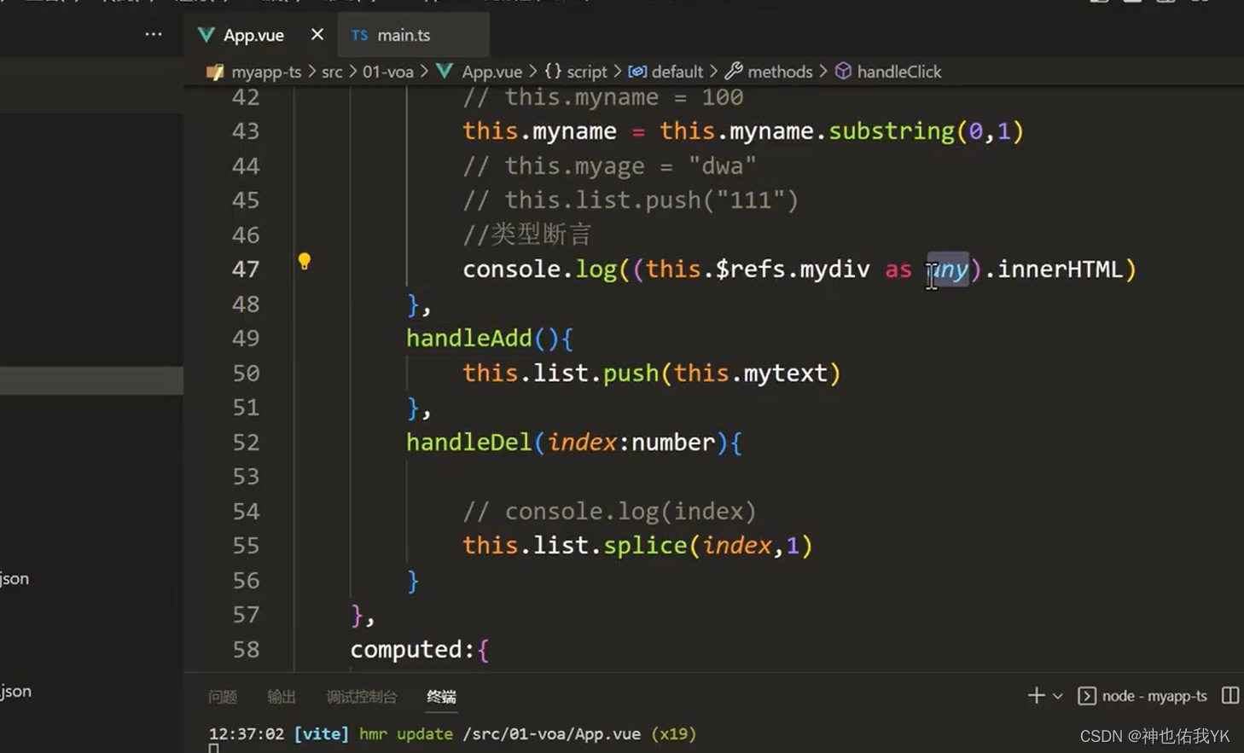Viewport: 1244px width, 753px height.
Task: Select handleClick symbol in the breadcrumb
Action: [899, 72]
